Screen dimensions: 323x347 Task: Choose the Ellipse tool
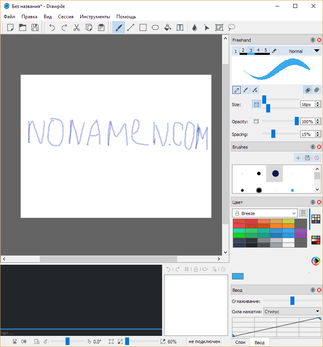(155, 27)
